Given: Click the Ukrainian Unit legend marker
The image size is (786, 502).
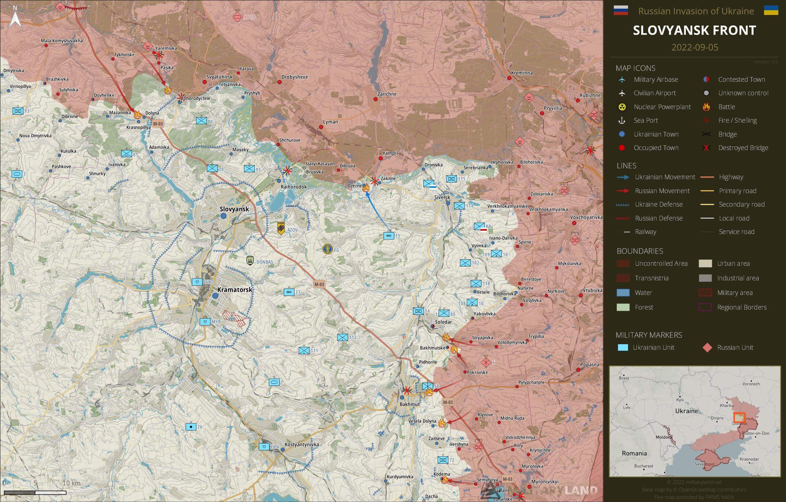Looking at the screenshot, I should click(623, 348).
